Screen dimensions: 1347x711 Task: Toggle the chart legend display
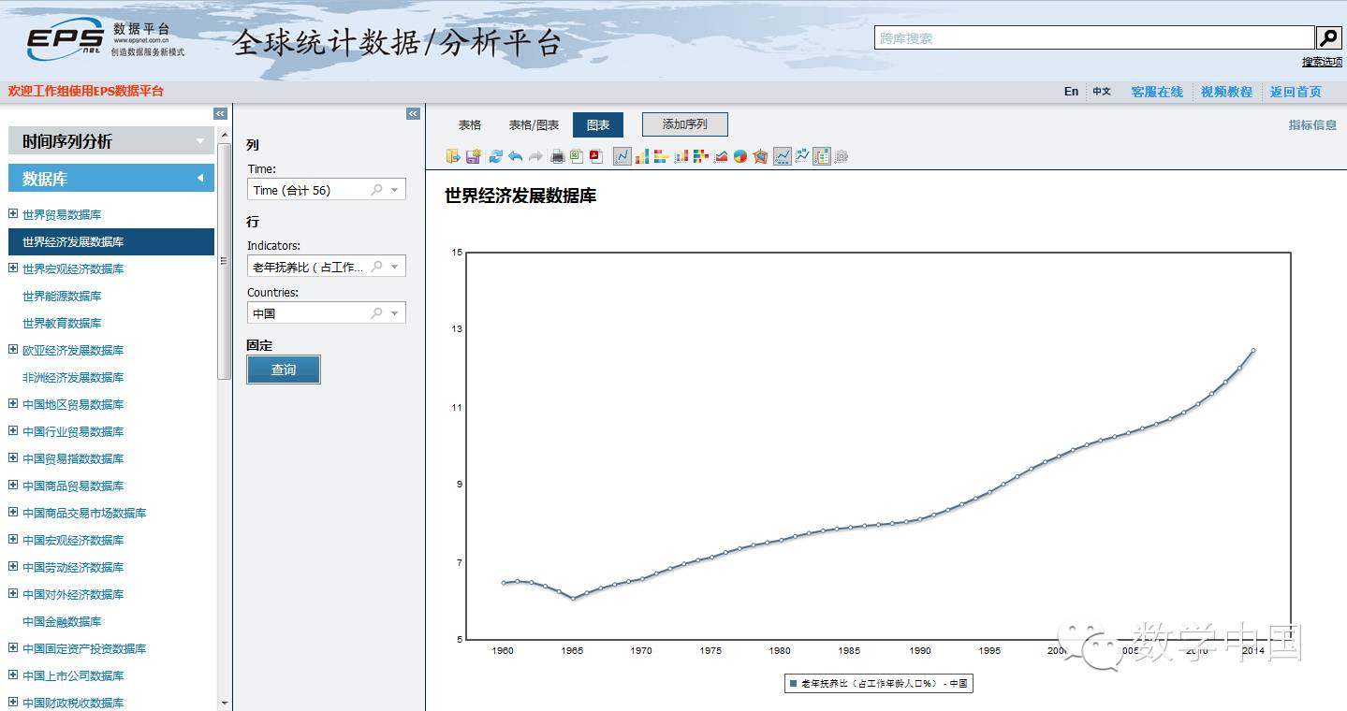(x=822, y=156)
